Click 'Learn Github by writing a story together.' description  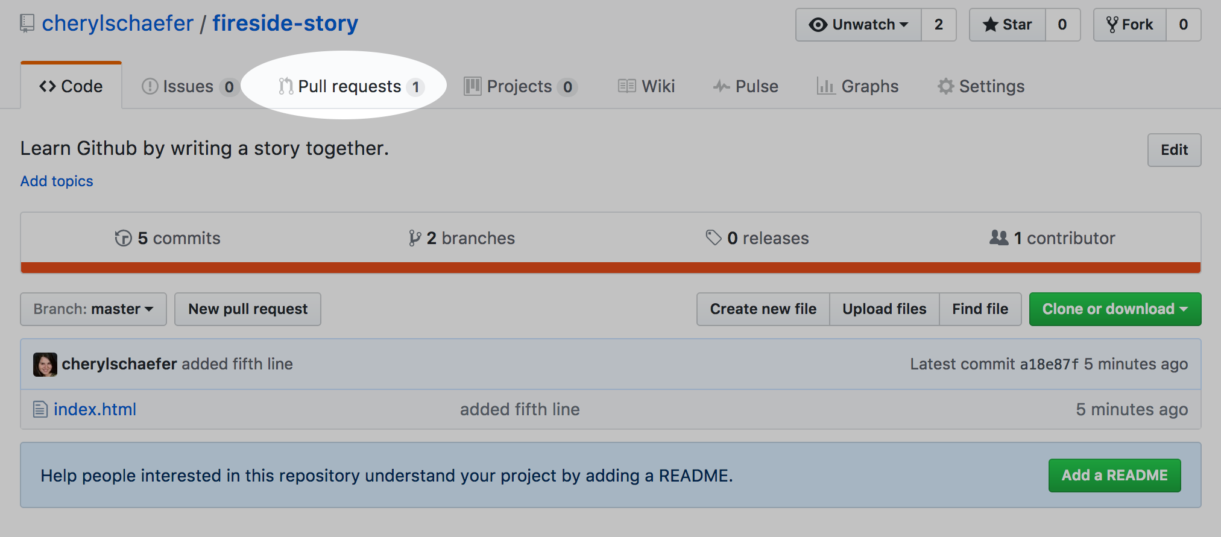pyautogui.click(x=205, y=148)
